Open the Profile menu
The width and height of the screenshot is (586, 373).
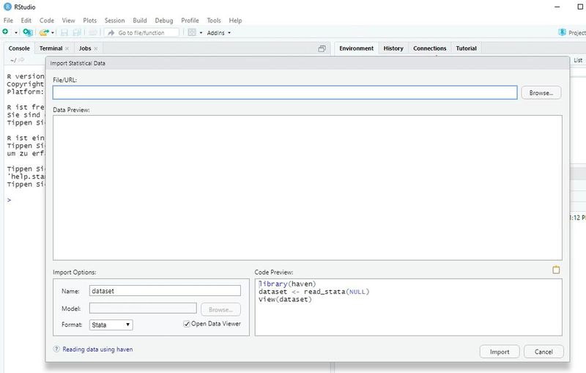point(190,21)
